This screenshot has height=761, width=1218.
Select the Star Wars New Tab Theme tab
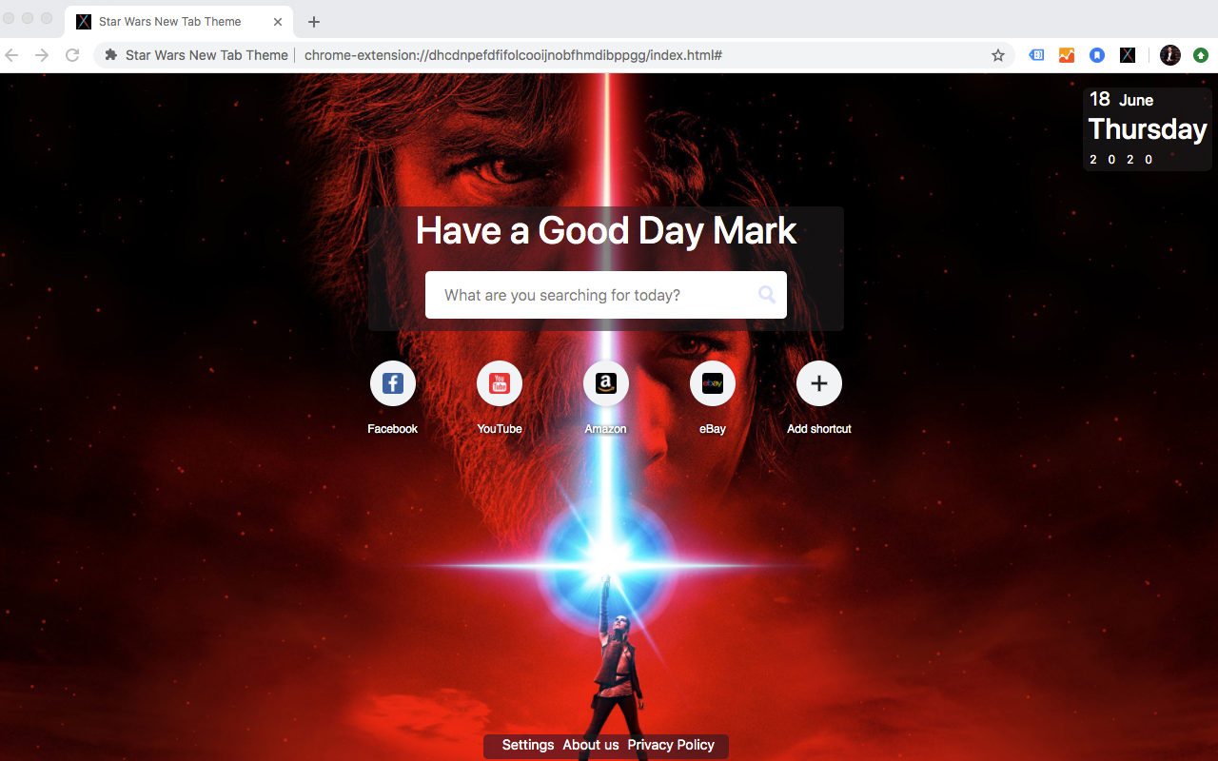coord(179,22)
